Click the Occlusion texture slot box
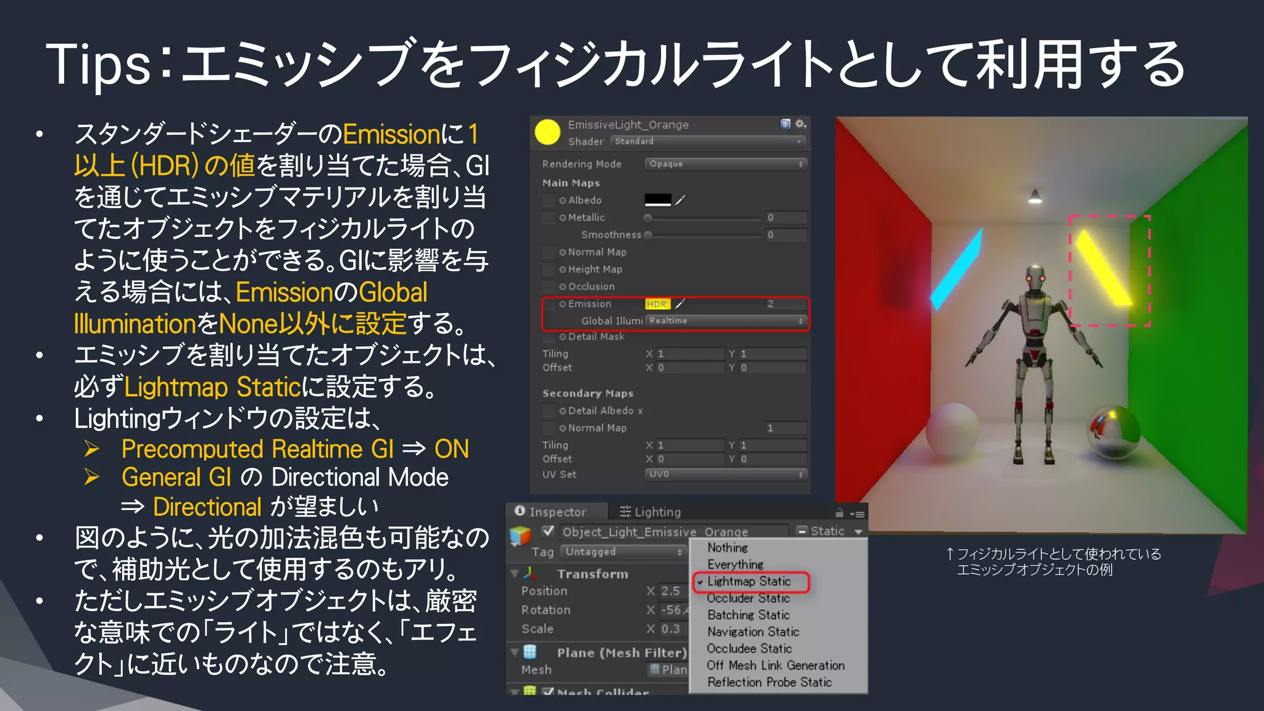The image size is (1264, 711). [549, 287]
